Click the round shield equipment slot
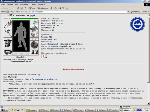The width and height of the screenshot is (150, 112). (34, 45)
